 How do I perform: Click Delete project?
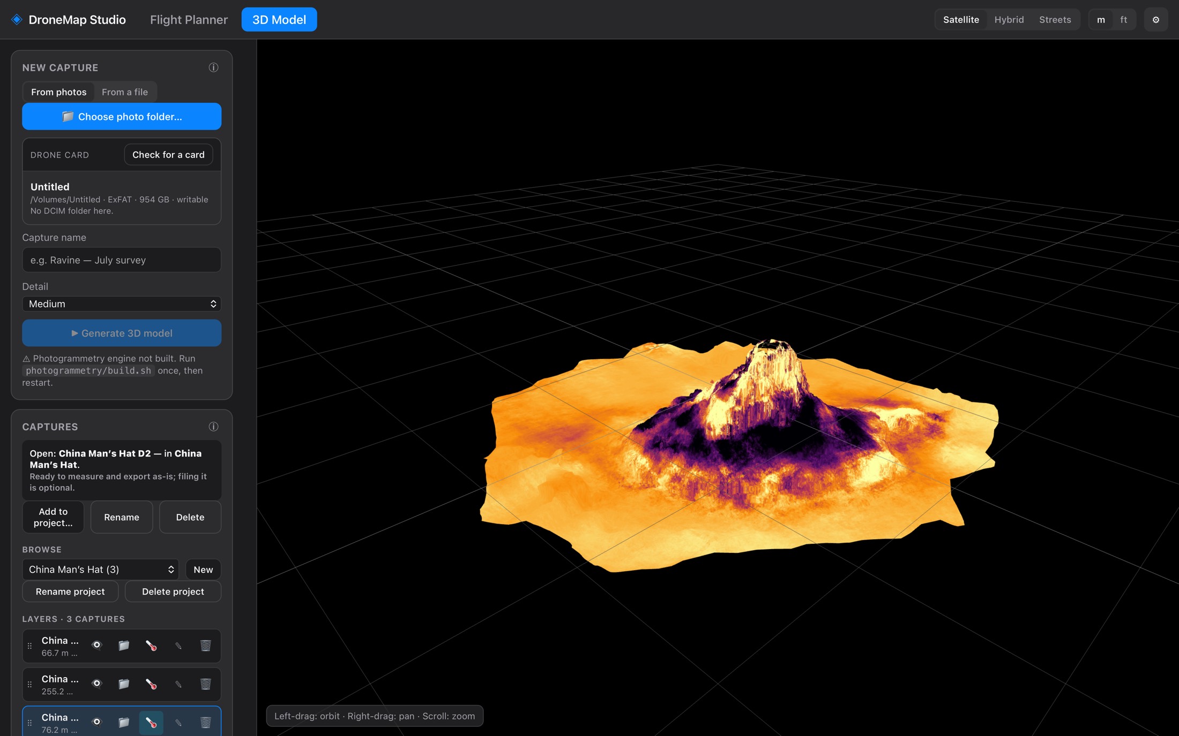173,591
